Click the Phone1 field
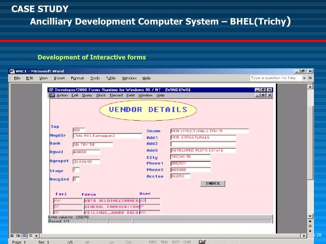This screenshot has width=326, height=244. point(190,164)
